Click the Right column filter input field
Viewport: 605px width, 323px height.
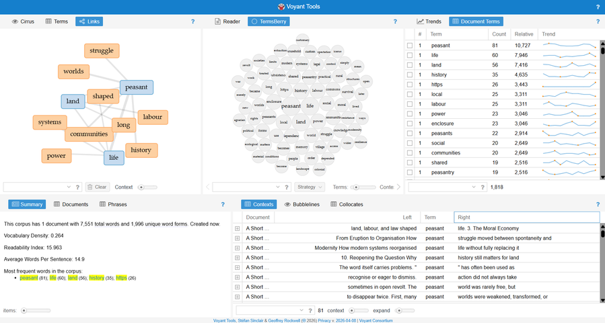click(526, 218)
